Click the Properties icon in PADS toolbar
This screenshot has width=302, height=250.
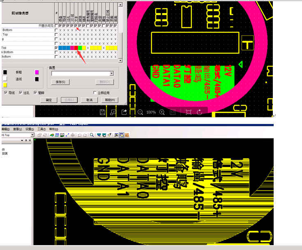(x=39, y=135)
